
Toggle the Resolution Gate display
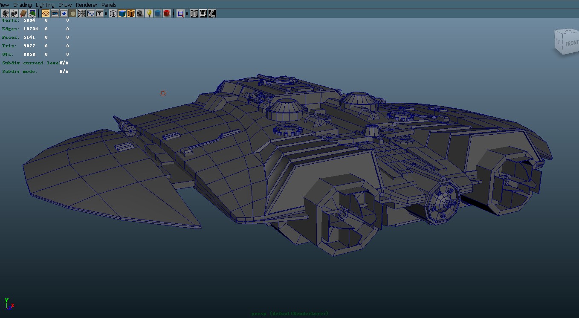click(x=64, y=14)
